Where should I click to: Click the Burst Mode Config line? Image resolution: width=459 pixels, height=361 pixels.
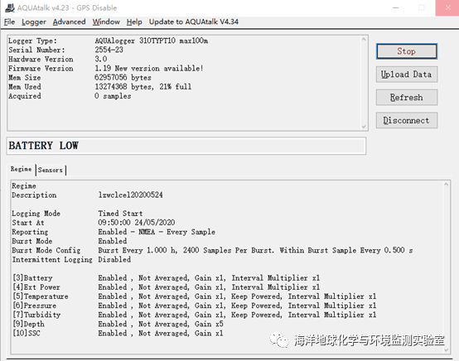[212, 250]
